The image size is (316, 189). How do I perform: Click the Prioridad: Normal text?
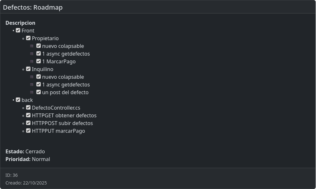point(28,159)
